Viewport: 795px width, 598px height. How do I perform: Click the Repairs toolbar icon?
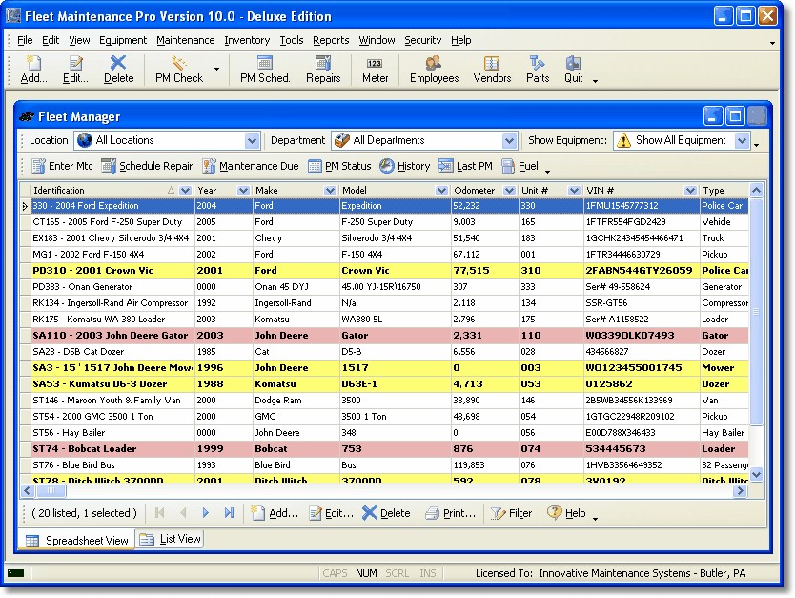[323, 63]
